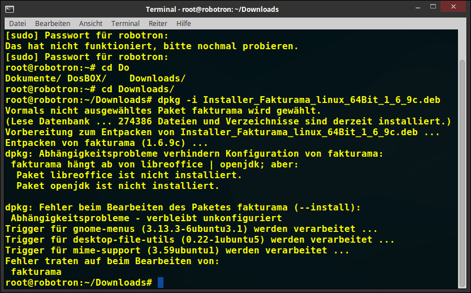The height and width of the screenshot is (293, 471).
Task: Click the 'Paket libreoffice ist nicht installiert' line
Action: coord(129,175)
